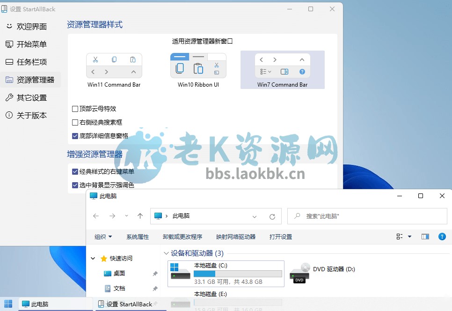
Task: Select 文档 in the navigation pane
Action: (x=119, y=289)
